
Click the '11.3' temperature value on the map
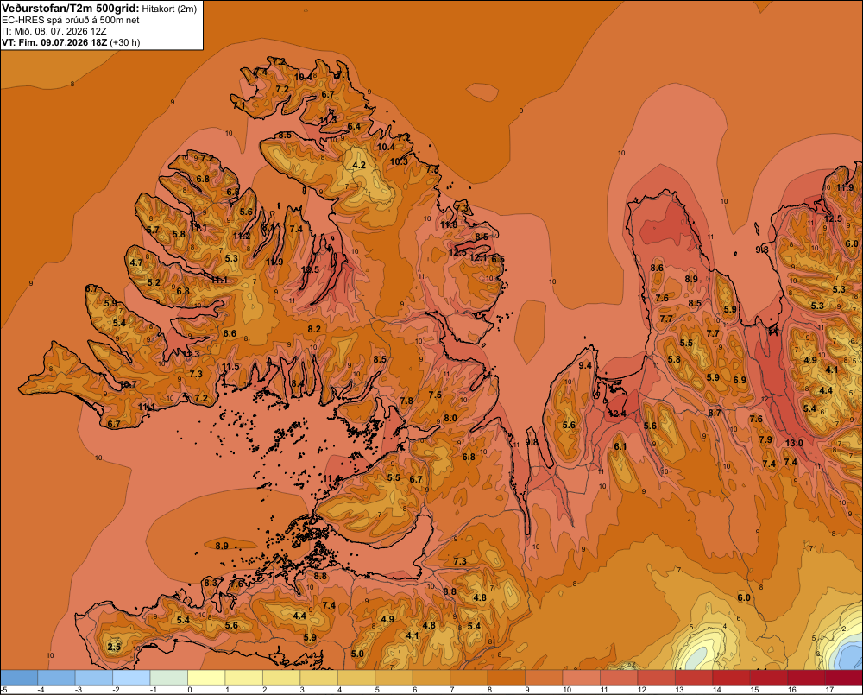(x=328, y=119)
